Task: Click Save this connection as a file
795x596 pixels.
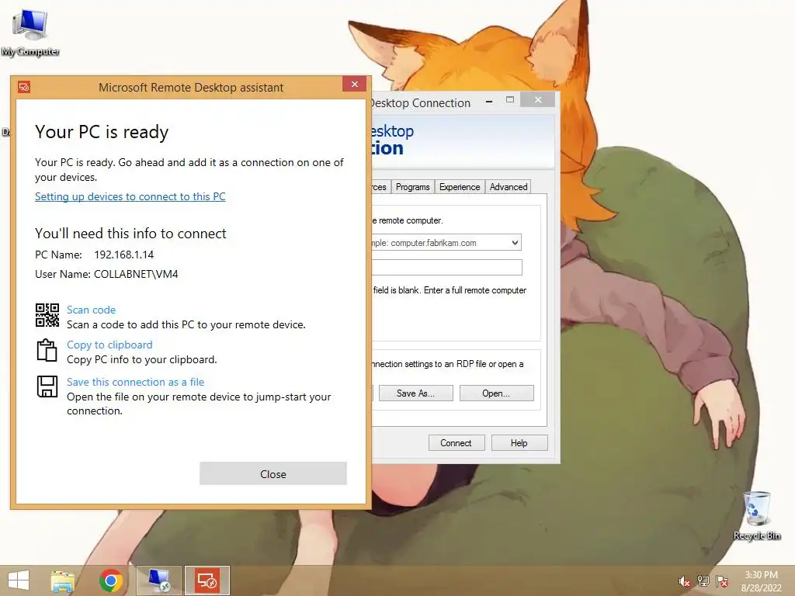Action: [x=135, y=382]
